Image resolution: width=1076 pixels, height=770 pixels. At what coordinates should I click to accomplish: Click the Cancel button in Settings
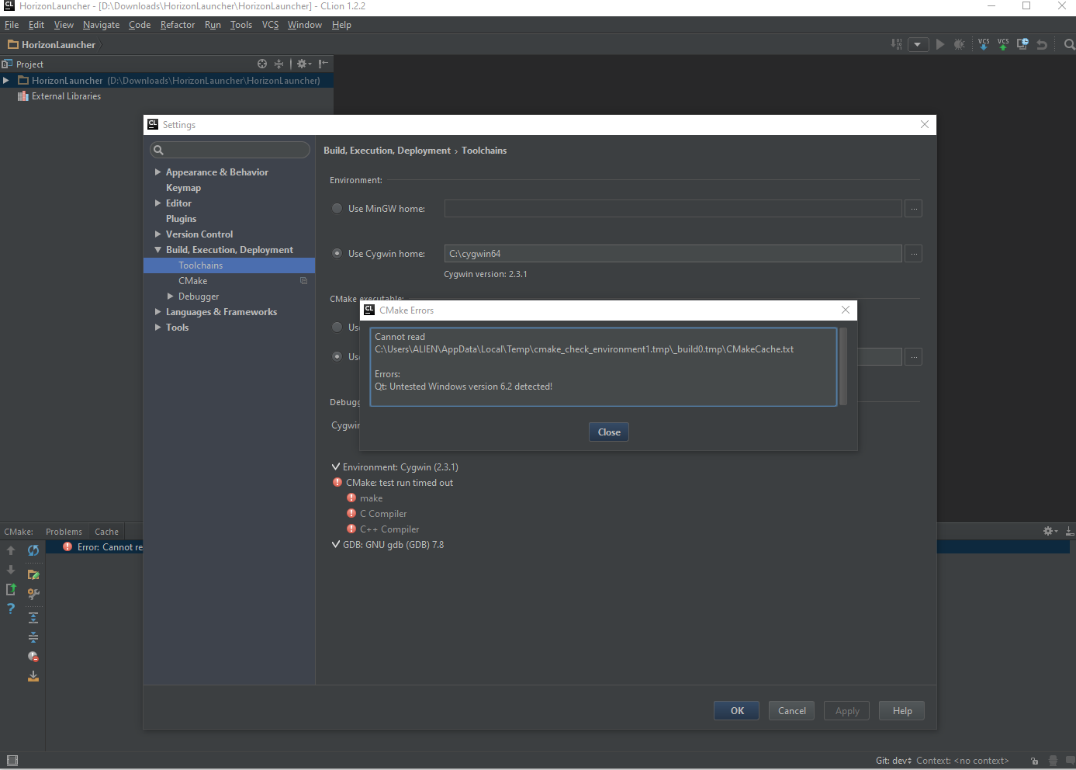[x=791, y=711]
